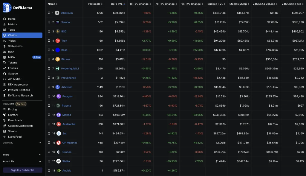306x176 pixels.
Task: Go to the Tools page
Action: (11, 30)
